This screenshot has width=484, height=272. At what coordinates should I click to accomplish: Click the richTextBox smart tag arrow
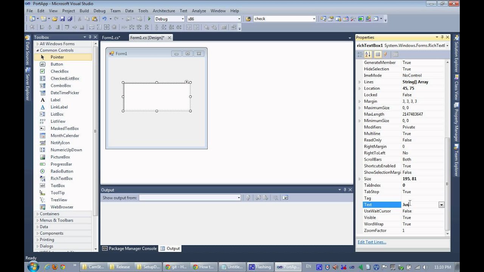click(x=186, y=82)
